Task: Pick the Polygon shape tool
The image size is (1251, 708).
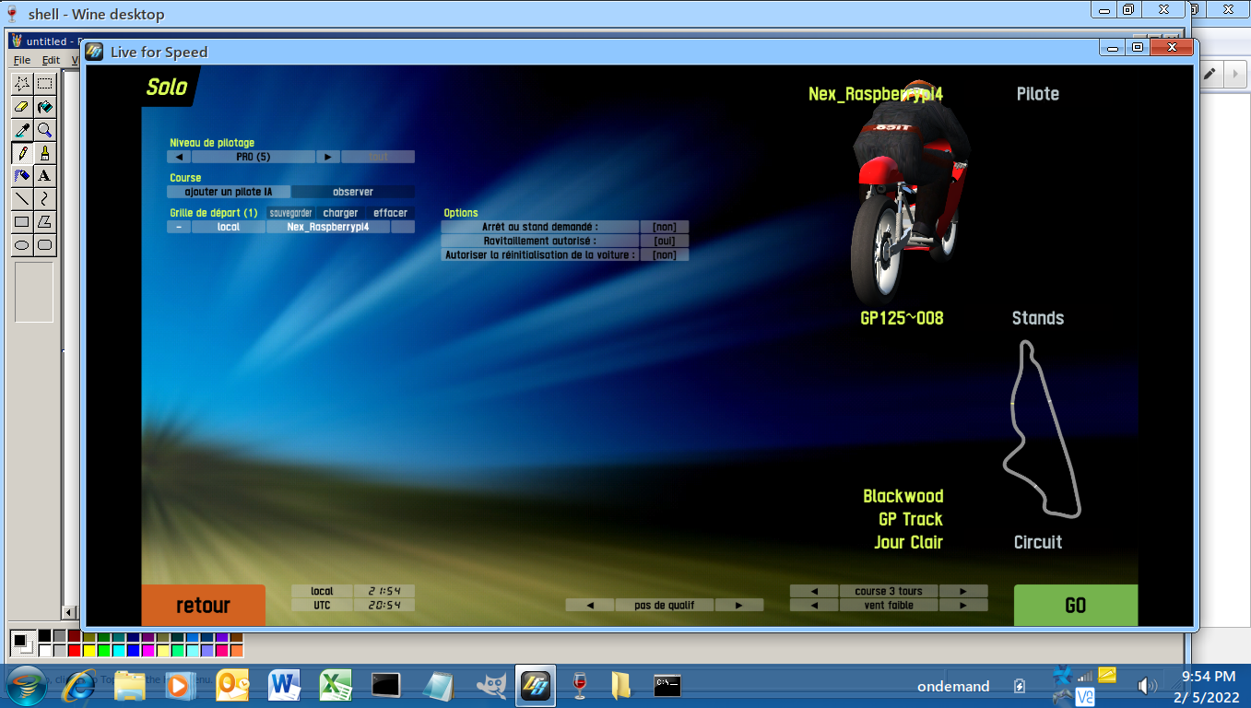Action: tap(44, 221)
